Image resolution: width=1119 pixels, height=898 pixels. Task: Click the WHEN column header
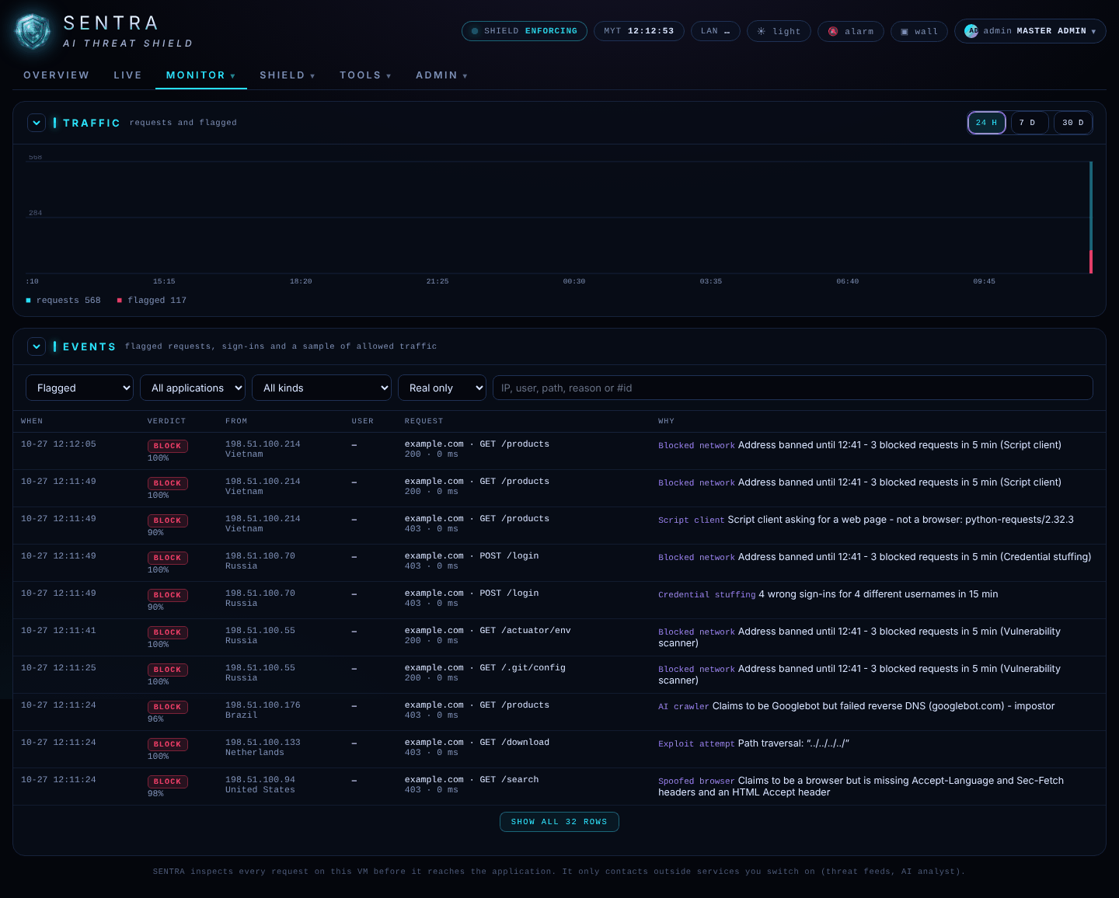point(32,421)
